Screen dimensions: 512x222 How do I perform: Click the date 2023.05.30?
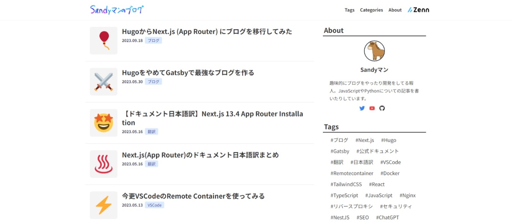click(132, 82)
